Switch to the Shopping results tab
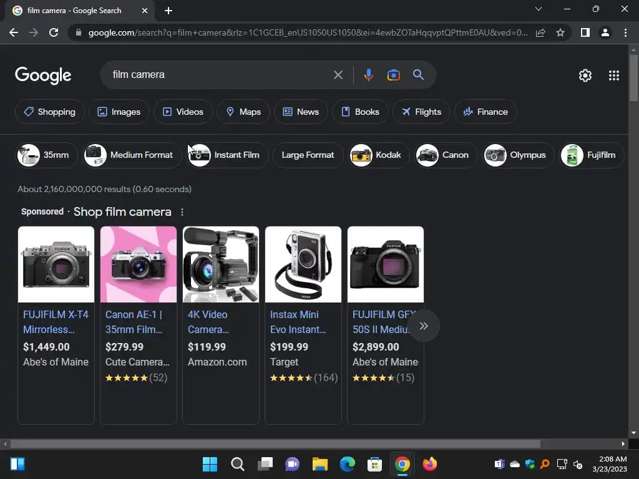This screenshot has height=479, width=639. [50, 112]
